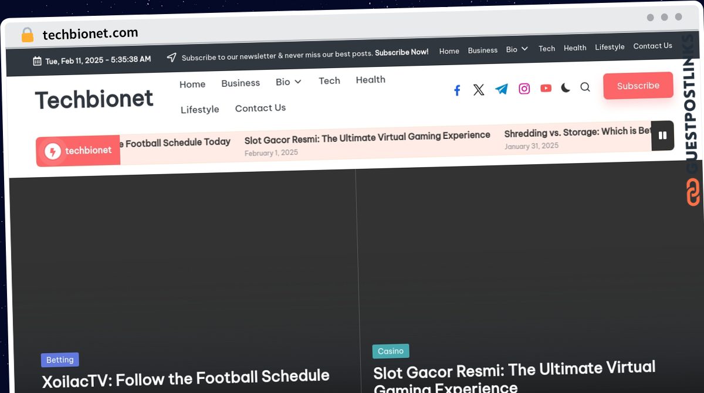Open Business in the top dark bar
The image size is (704, 393).
(x=483, y=50)
